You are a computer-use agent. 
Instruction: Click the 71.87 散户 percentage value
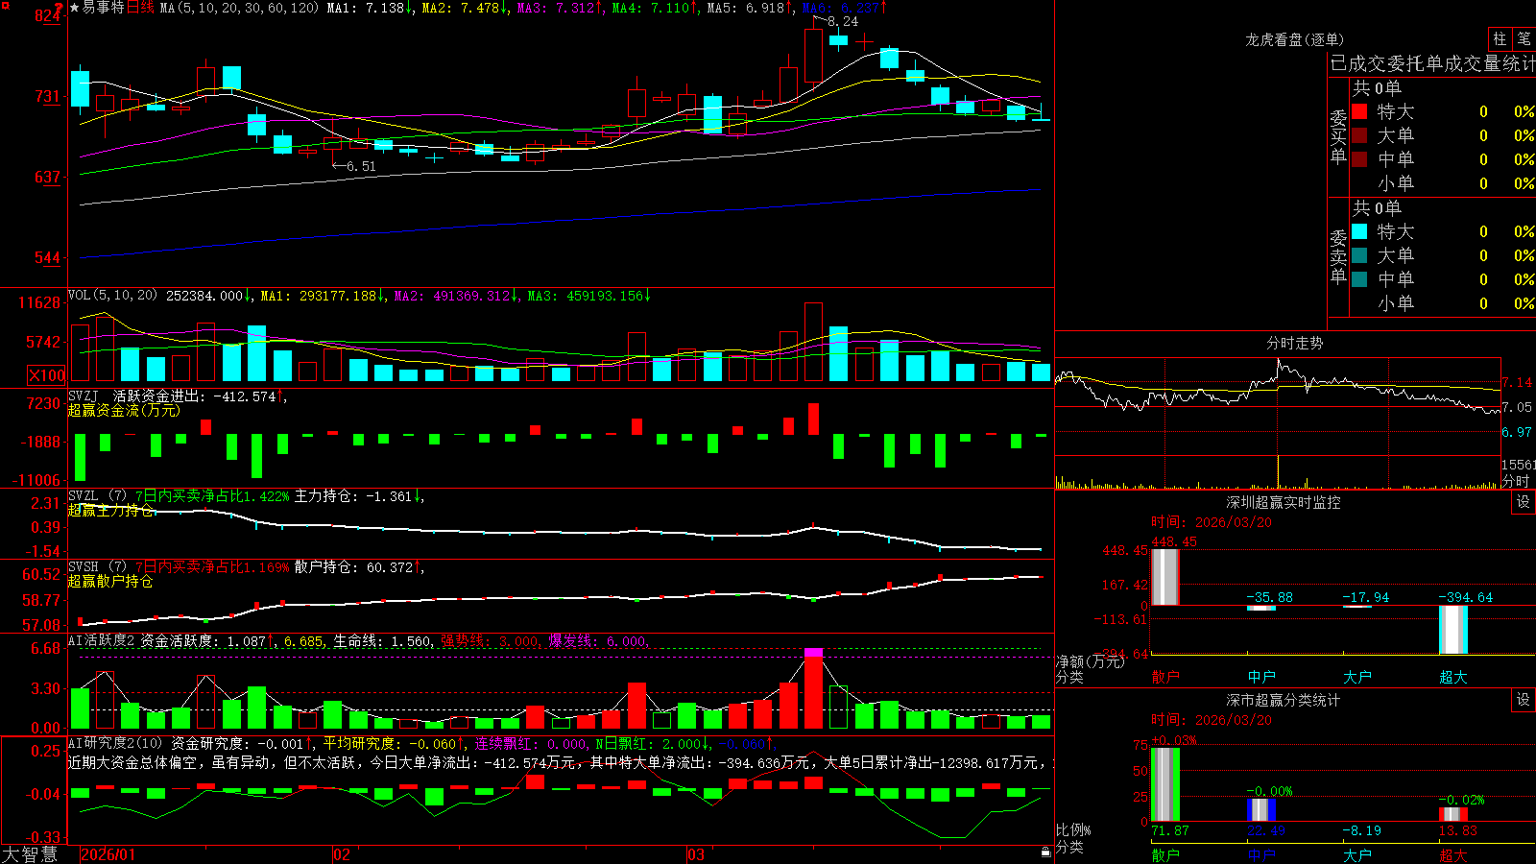(x=1170, y=830)
